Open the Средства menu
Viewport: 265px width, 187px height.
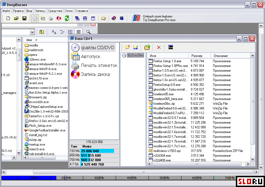55,11
